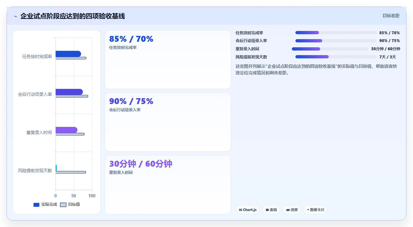The width and height of the screenshot is (413, 227).
Task: Click the 重复录入时间 caption in third card
Action: [121, 173]
